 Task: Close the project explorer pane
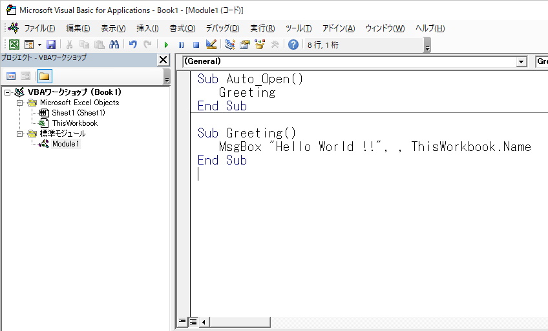[x=163, y=59]
